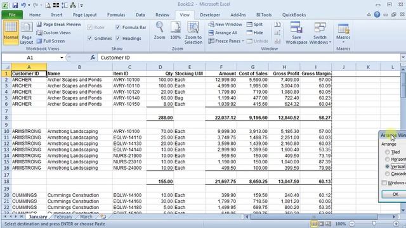This screenshot has width=406, height=228.
Task: Open the File tab
Action: pyautogui.click(x=12, y=15)
